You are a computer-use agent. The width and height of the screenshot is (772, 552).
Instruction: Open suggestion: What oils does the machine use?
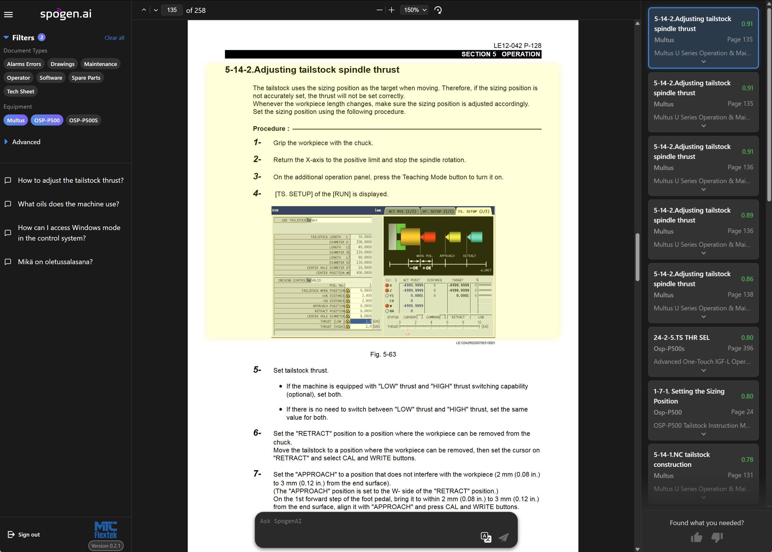pyautogui.click(x=68, y=204)
